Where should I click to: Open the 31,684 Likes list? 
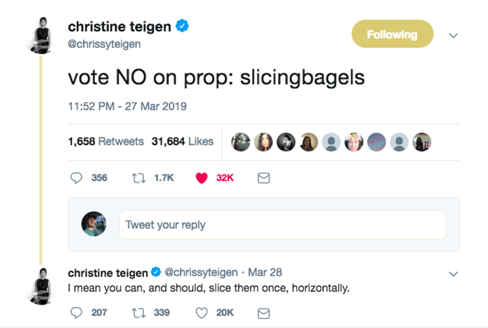182,142
